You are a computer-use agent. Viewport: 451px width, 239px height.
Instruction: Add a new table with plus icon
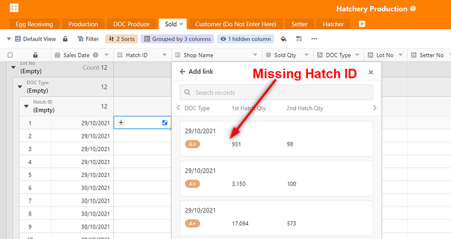[x=362, y=24]
